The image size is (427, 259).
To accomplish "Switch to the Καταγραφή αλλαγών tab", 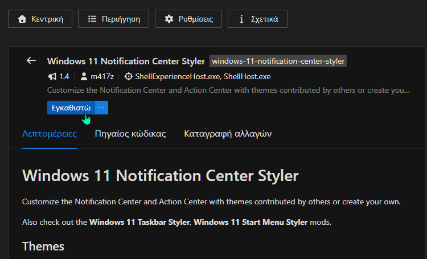I will point(228,134).
